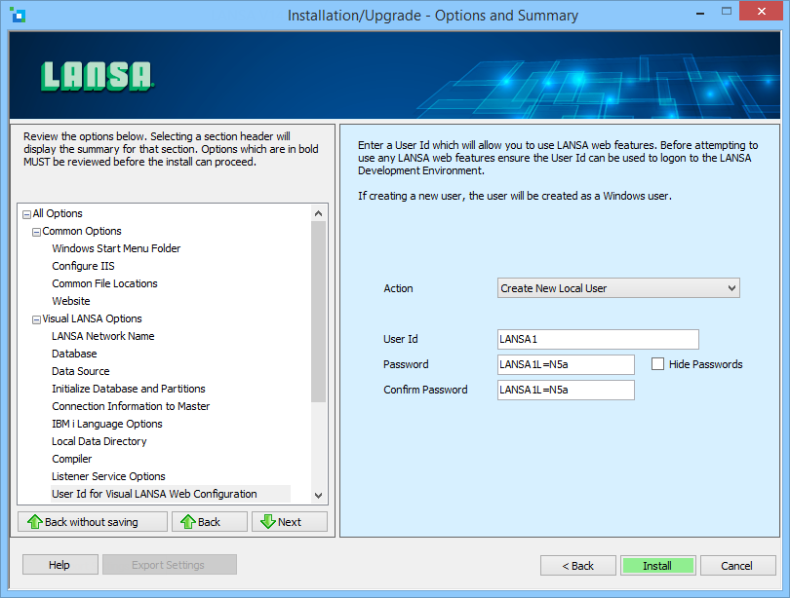Select Connection Information to Master
Viewport: 790px width, 598px height.
pos(131,406)
